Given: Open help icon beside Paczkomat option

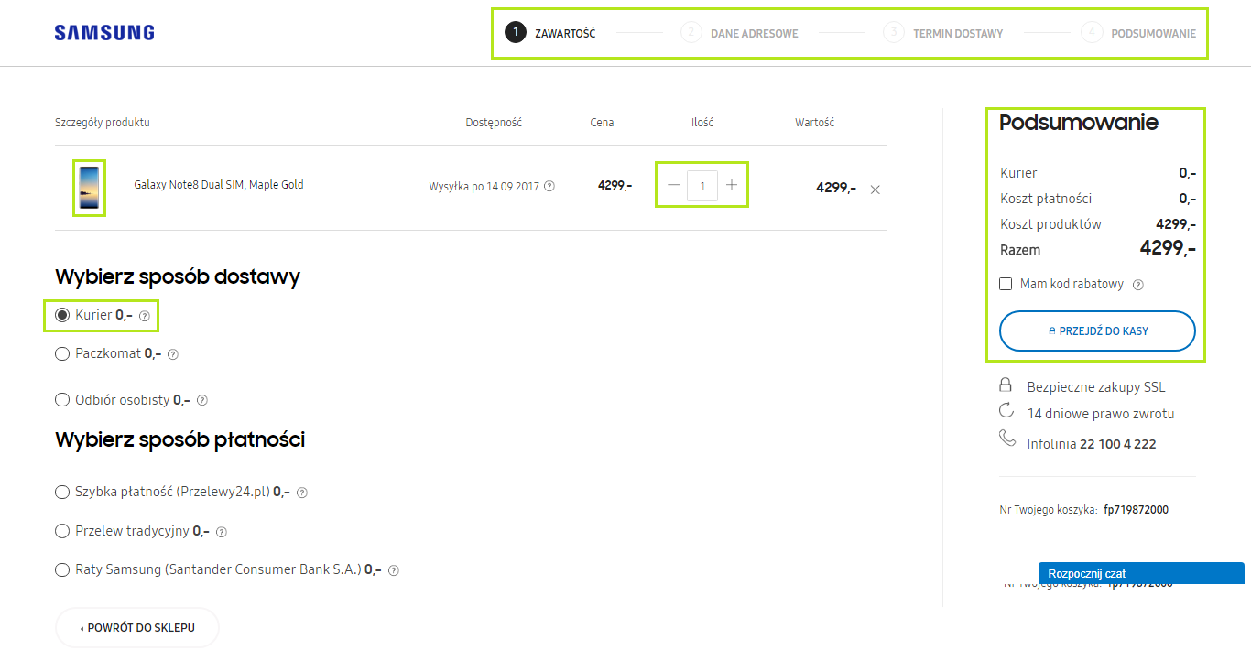Looking at the screenshot, I should [x=173, y=354].
